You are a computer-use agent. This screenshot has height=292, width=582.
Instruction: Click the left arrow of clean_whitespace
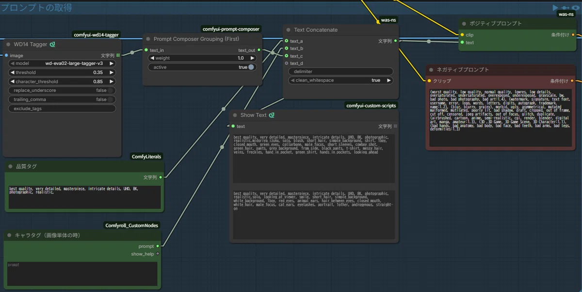coord(292,80)
